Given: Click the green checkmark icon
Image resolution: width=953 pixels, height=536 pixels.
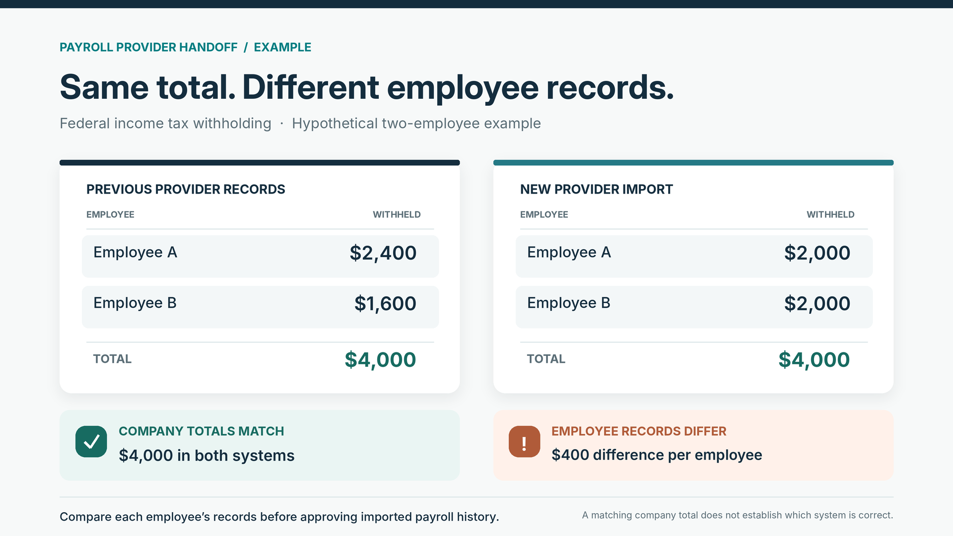Looking at the screenshot, I should point(91,442).
